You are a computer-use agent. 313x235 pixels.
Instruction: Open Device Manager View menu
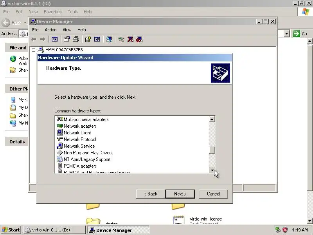[x=67, y=30]
